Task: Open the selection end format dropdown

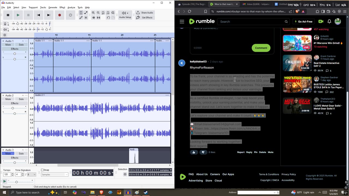Action: coord(171,174)
